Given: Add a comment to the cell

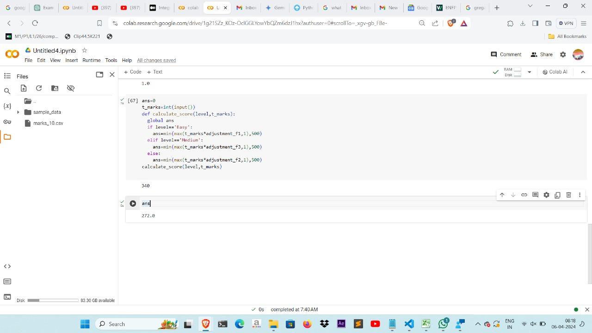Looking at the screenshot, I should [x=535, y=195].
